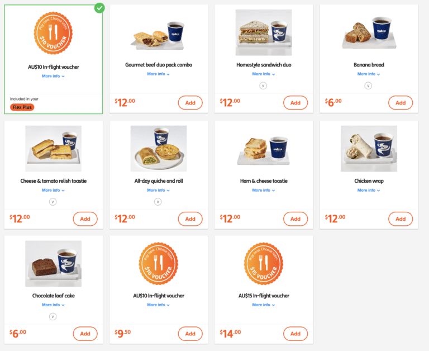Expand More info for Ham & cheese toastie
The height and width of the screenshot is (351, 429).
(x=264, y=190)
